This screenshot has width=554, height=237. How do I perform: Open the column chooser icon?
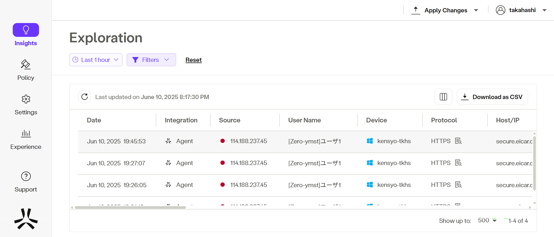tap(443, 97)
